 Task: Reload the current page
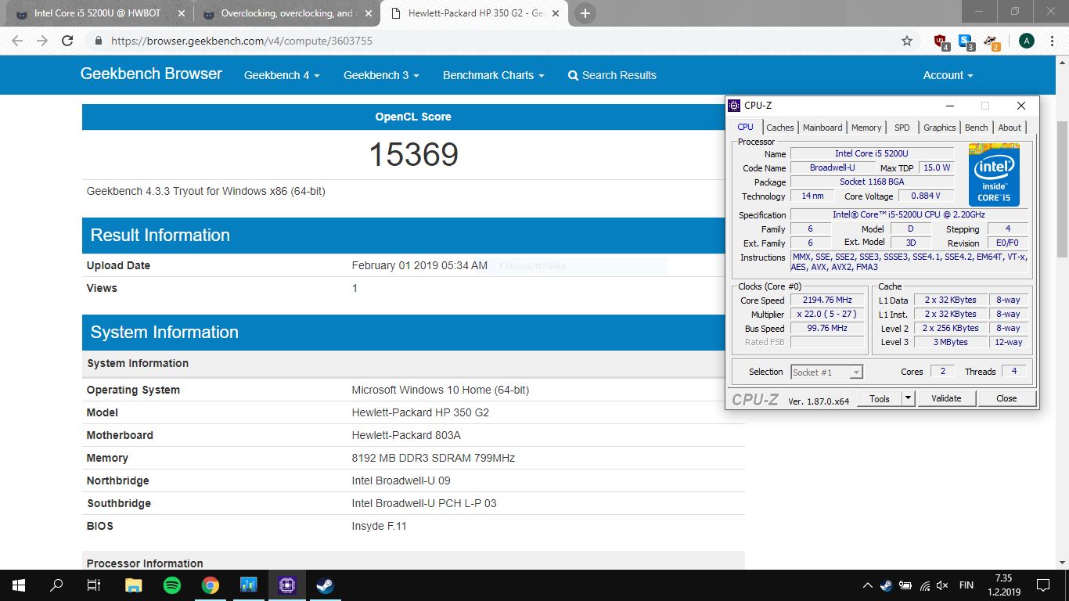click(67, 41)
